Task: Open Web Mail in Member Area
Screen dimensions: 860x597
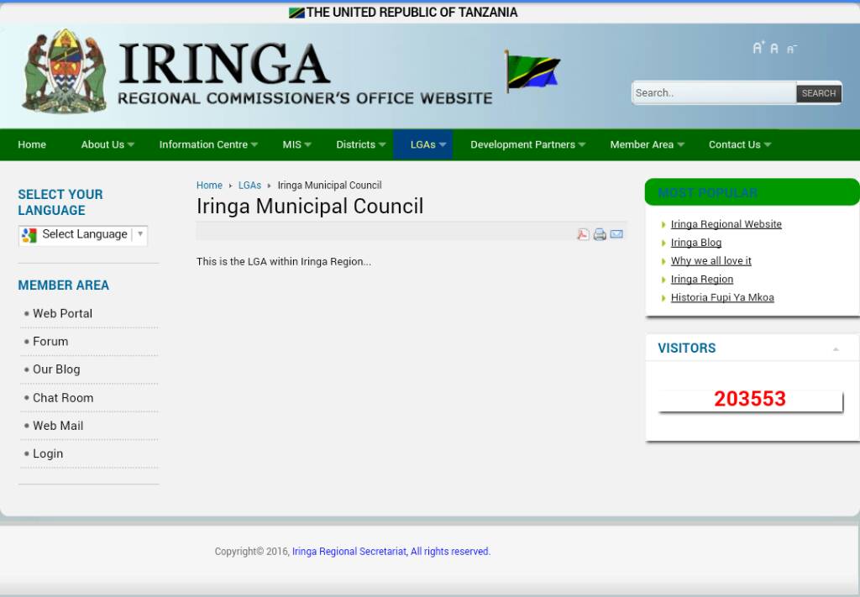Action: [x=58, y=426]
